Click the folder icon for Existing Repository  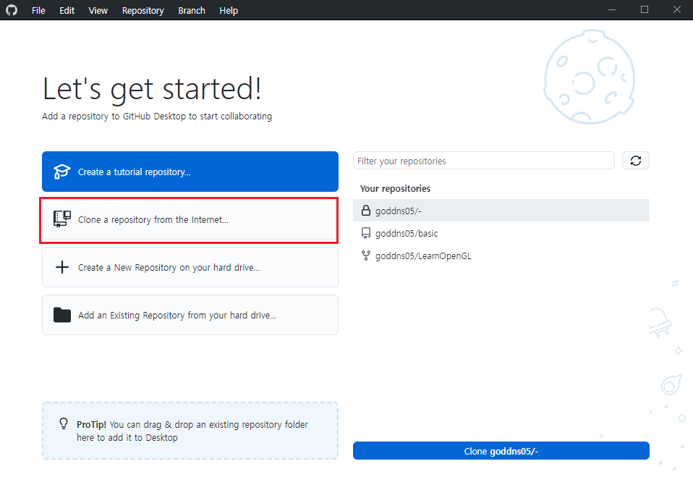(x=62, y=315)
